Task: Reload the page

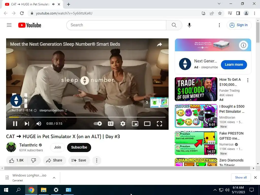Action: coord(22,13)
